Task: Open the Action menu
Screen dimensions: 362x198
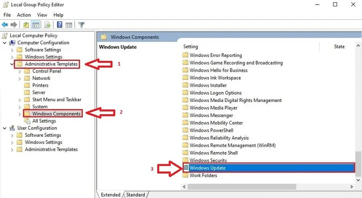Action: [x=24, y=15]
